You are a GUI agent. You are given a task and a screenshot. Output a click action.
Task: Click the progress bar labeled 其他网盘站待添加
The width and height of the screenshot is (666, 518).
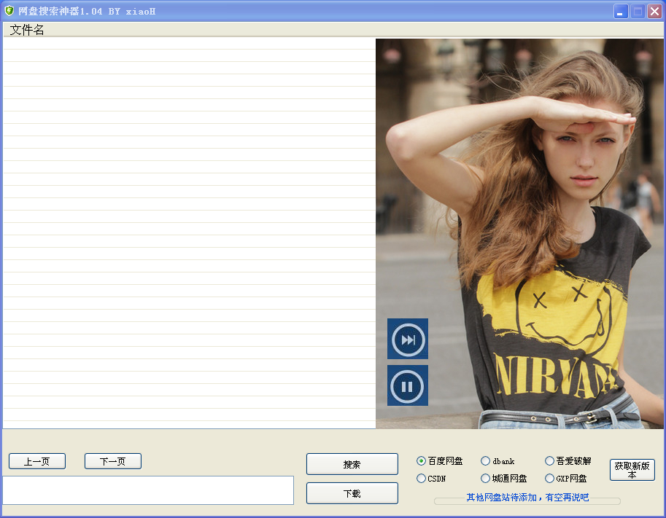527,501
